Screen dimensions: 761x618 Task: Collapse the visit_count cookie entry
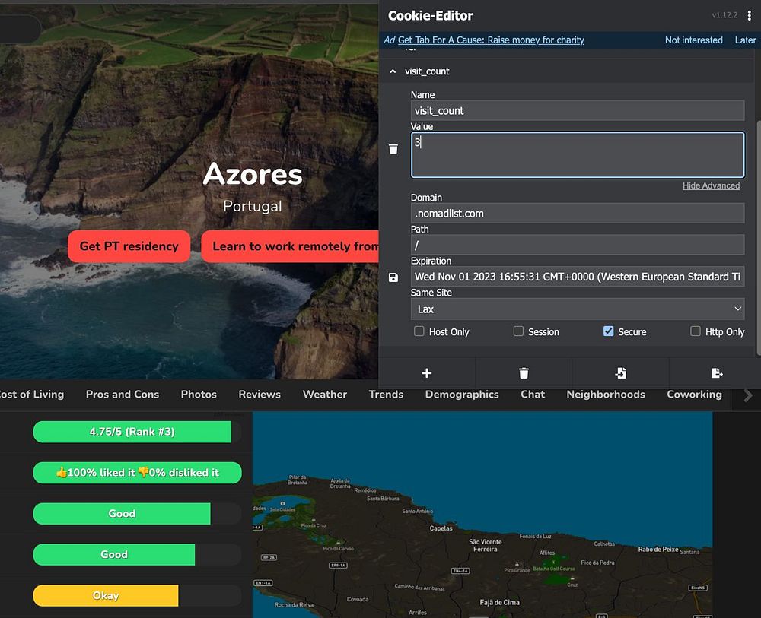pos(393,71)
